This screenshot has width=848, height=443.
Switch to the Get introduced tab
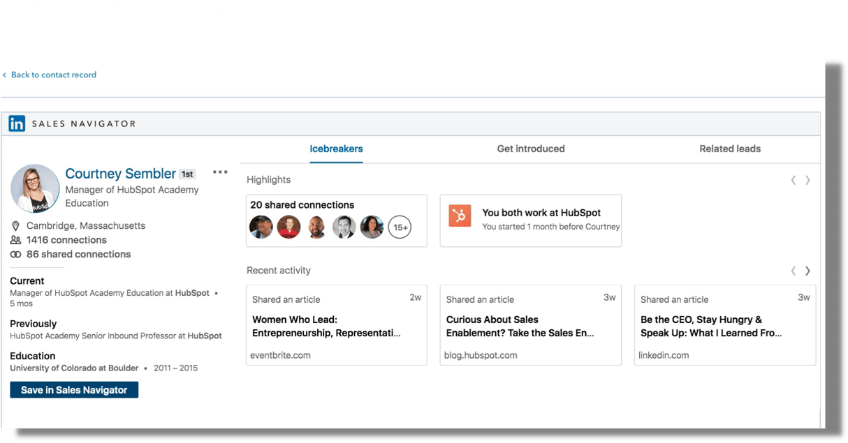tap(531, 149)
